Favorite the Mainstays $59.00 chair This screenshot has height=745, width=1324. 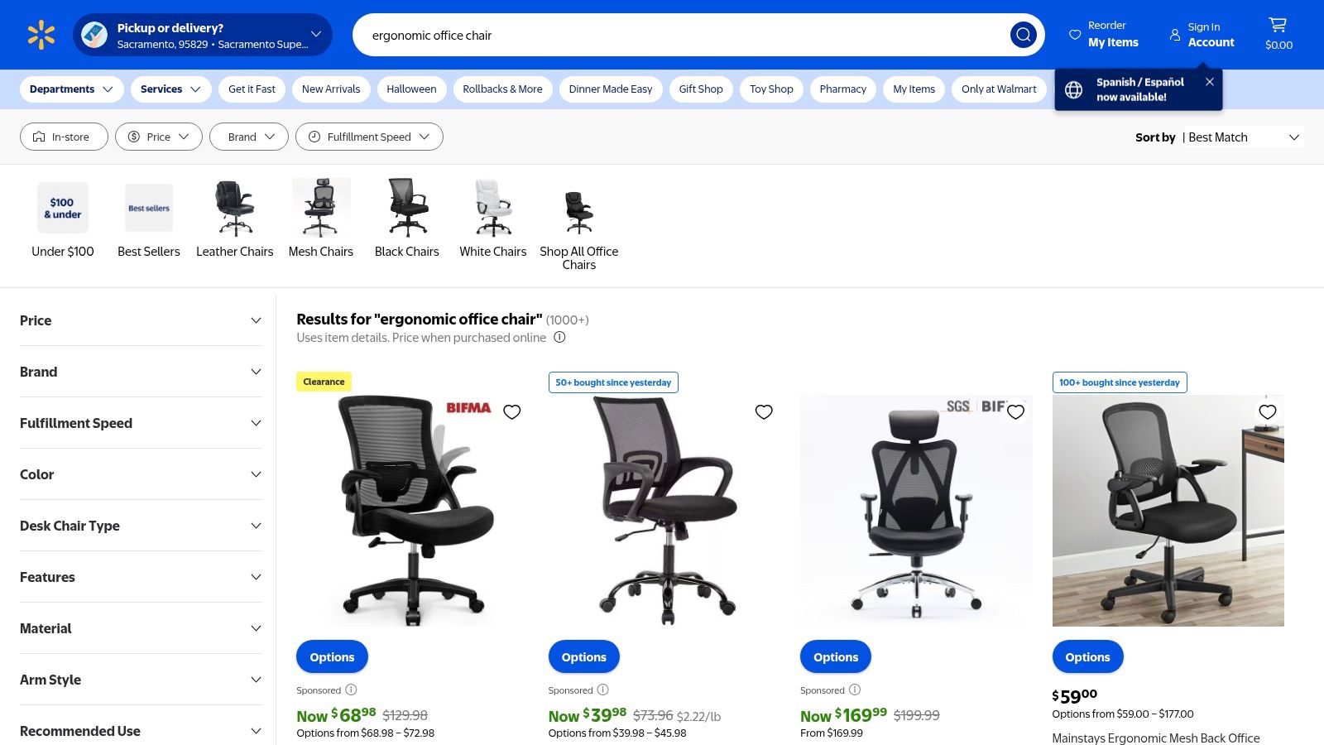pyautogui.click(x=1268, y=411)
